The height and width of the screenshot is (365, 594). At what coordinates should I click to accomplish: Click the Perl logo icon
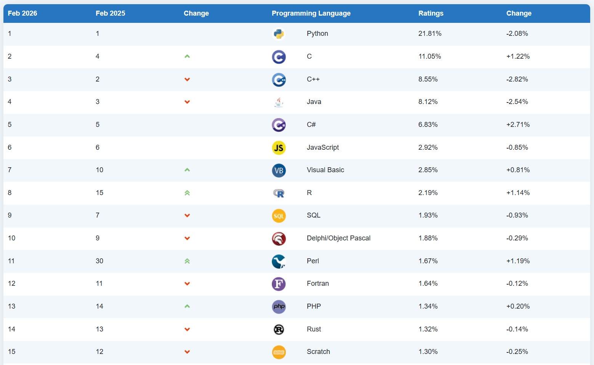(279, 261)
